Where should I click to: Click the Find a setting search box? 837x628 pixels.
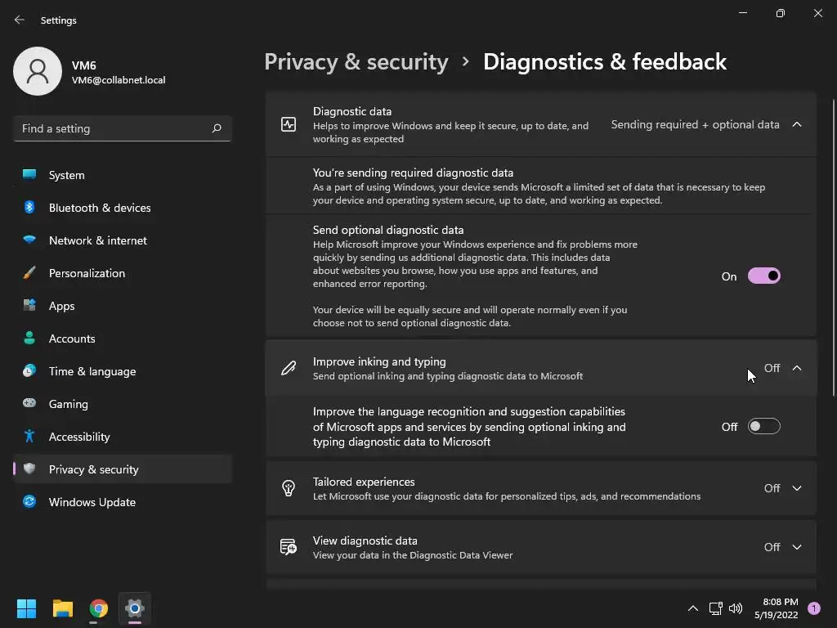tap(113, 128)
